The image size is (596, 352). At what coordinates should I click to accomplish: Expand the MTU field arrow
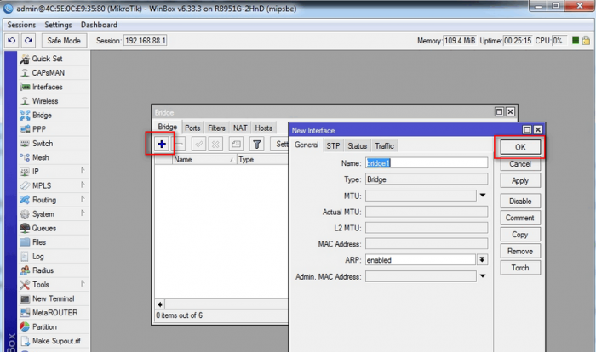pos(483,196)
